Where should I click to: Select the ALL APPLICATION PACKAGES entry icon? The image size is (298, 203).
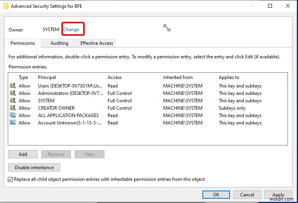coord(12,115)
